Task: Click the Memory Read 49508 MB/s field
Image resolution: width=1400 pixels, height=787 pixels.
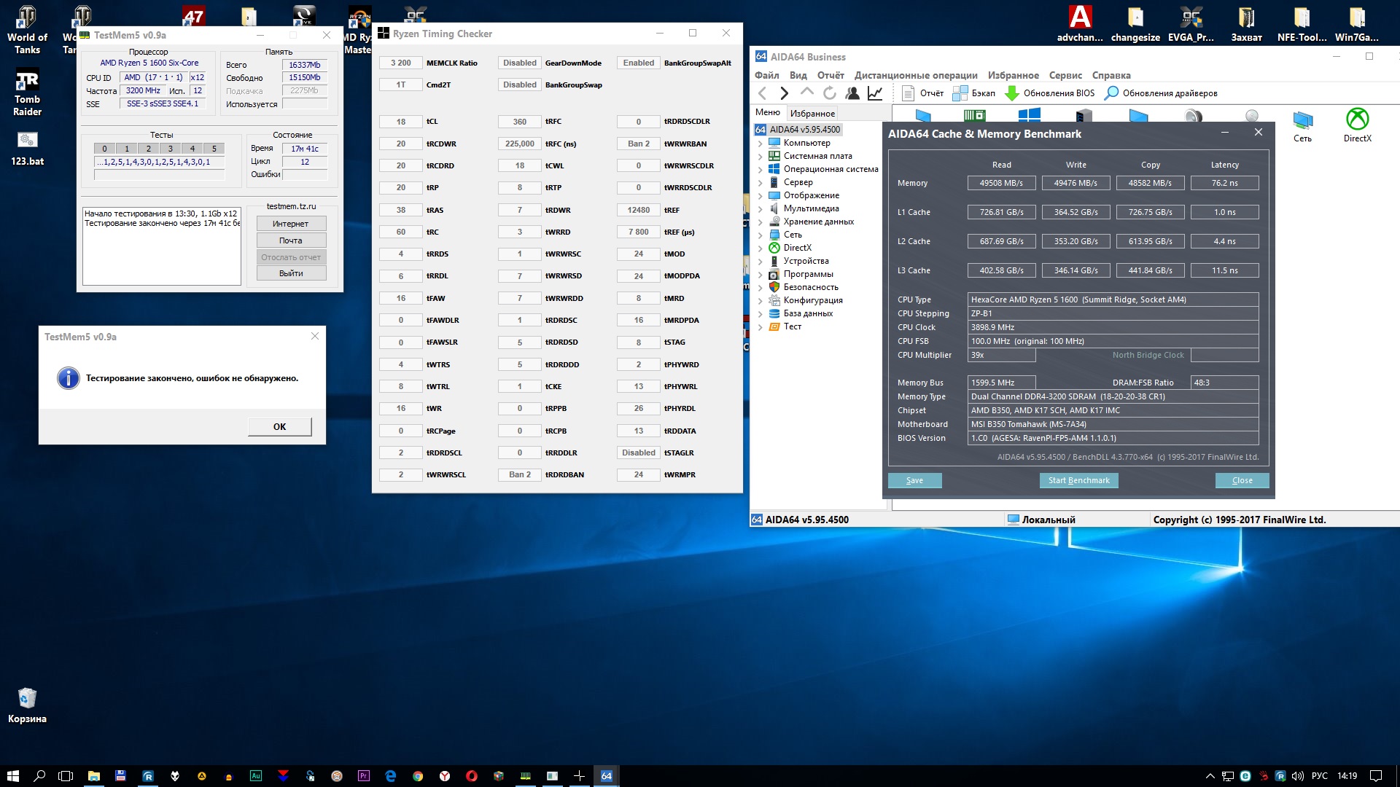Action: (1001, 183)
